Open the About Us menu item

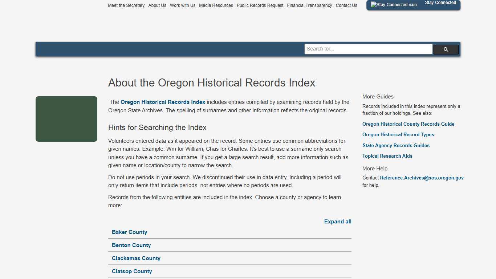[157, 5]
